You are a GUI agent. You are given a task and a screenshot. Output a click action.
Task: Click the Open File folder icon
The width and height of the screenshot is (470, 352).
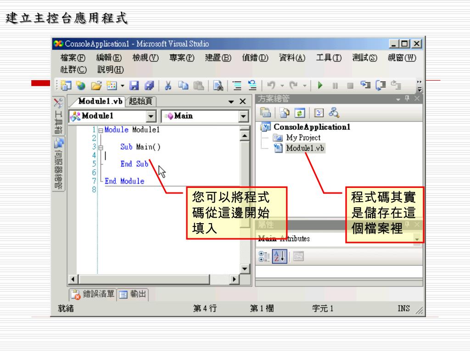(x=96, y=86)
